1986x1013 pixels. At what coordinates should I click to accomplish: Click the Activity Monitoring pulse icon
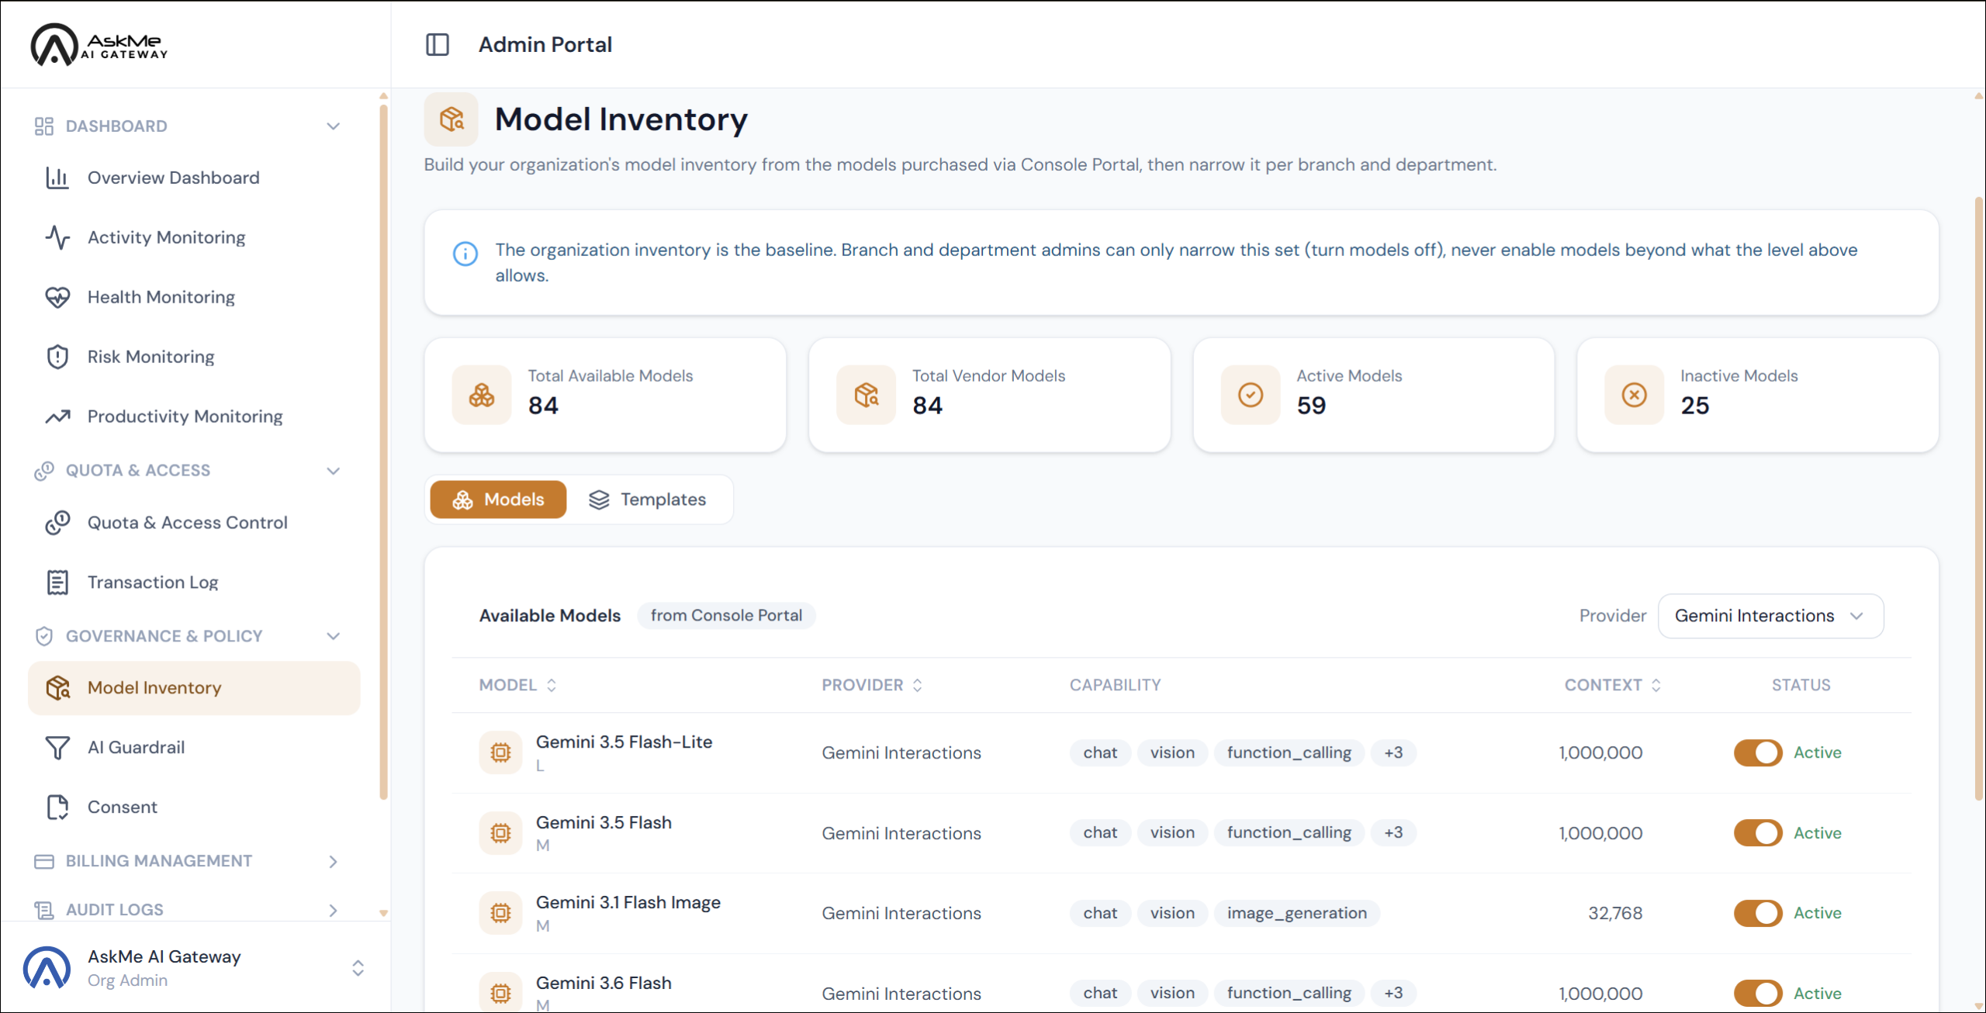[57, 237]
